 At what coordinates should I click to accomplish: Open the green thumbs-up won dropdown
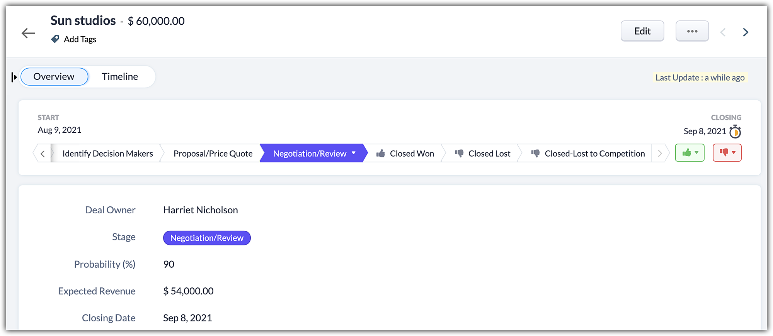[x=690, y=153]
